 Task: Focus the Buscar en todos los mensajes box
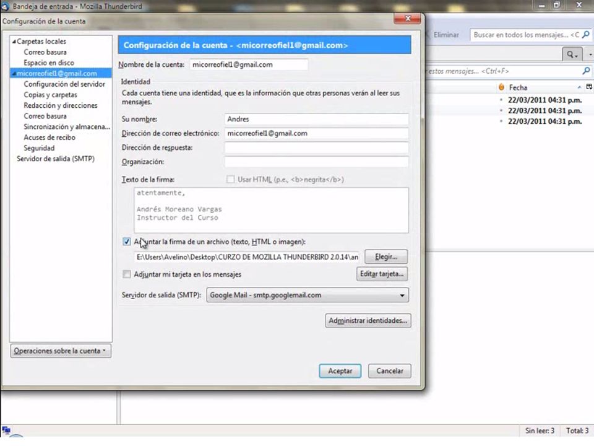(x=530, y=35)
